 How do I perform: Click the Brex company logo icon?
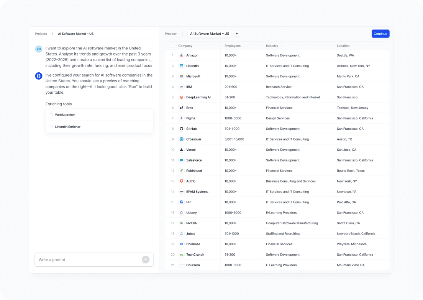click(182, 108)
